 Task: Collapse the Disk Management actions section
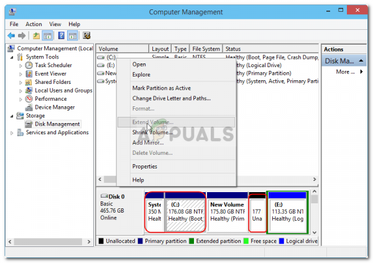(361, 61)
